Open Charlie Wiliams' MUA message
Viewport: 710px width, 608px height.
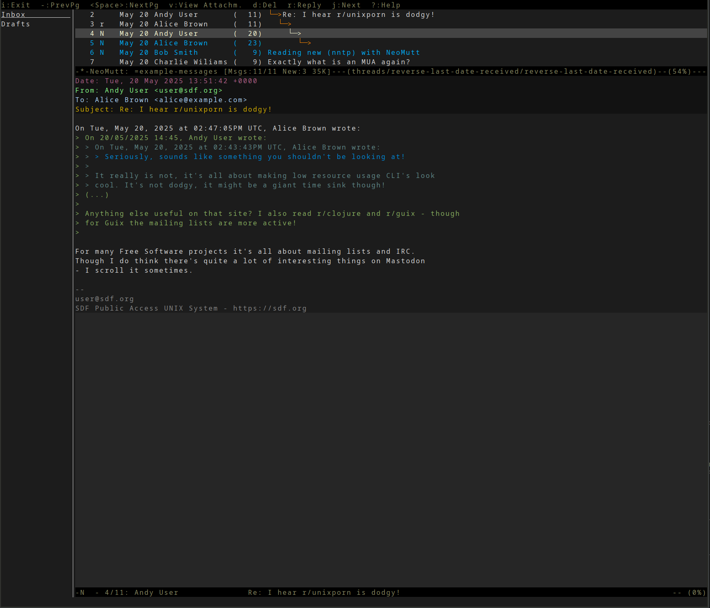391,62
